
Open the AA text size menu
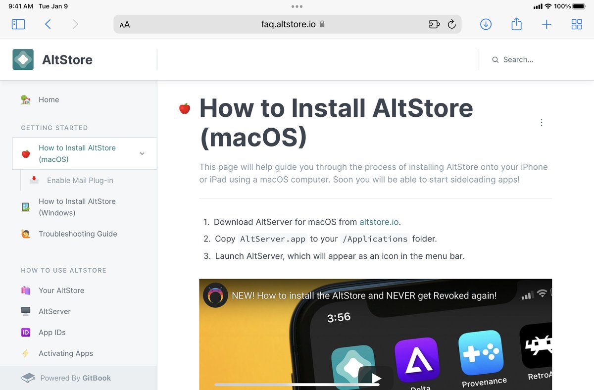click(x=124, y=24)
